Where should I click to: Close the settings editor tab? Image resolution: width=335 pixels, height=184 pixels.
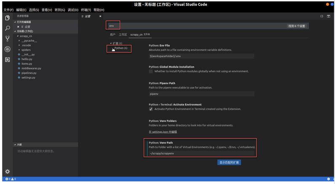pos(100,16)
